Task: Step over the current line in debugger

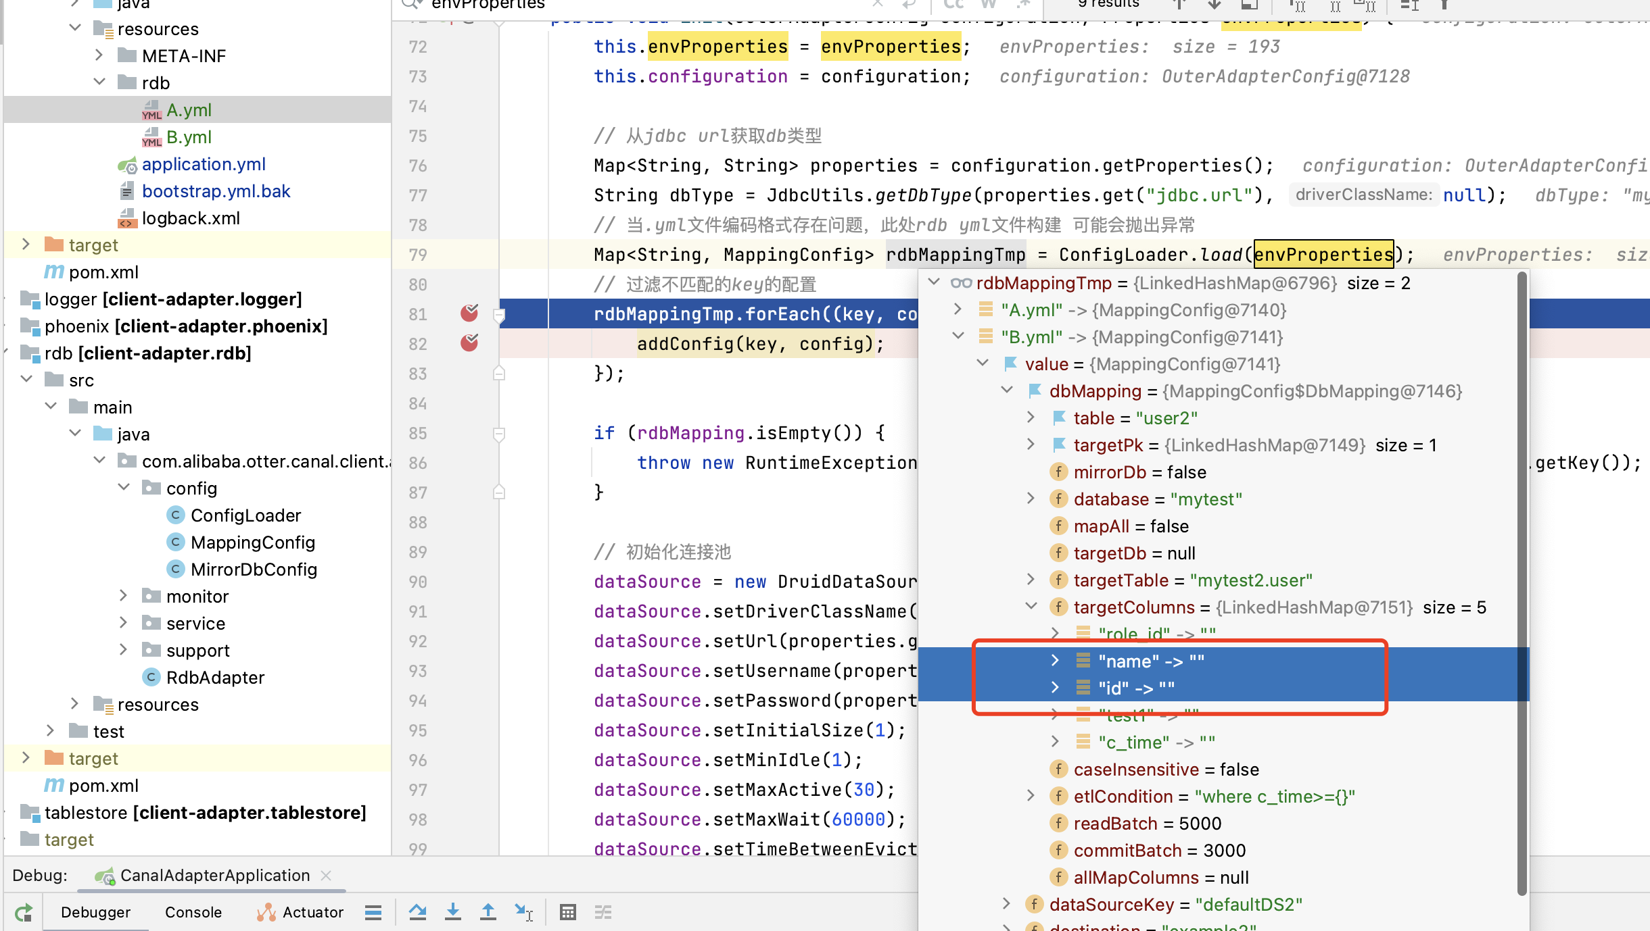Action: coord(419,911)
